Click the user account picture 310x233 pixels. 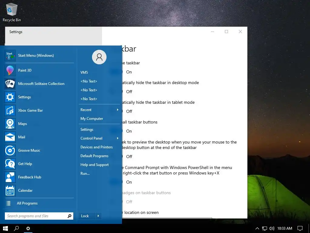coord(99,57)
